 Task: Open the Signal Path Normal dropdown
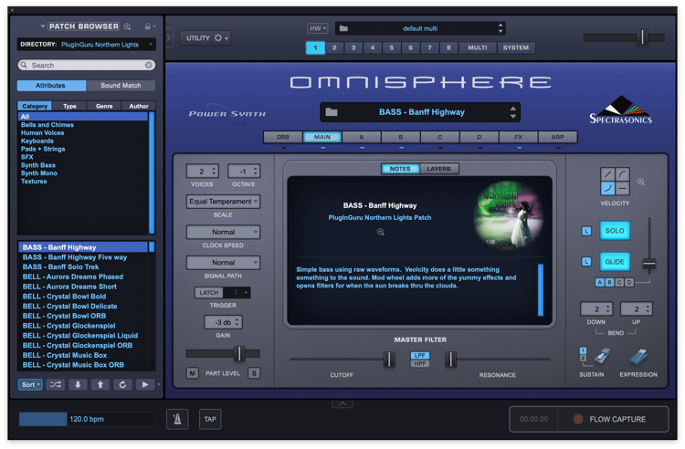point(223,262)
